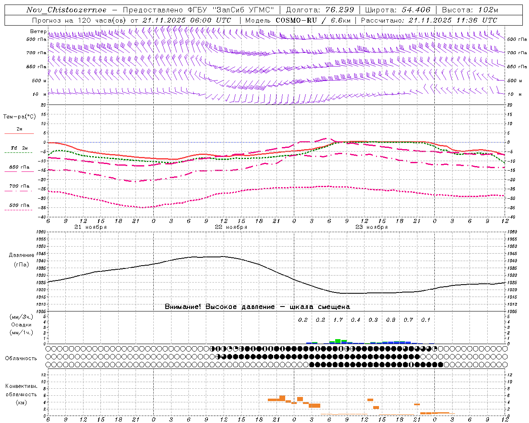Image resolution: width=529 pixels, height=423 pixels.
Task: Click the Тем-ра(°C) axis label
Action: (19, 116)
